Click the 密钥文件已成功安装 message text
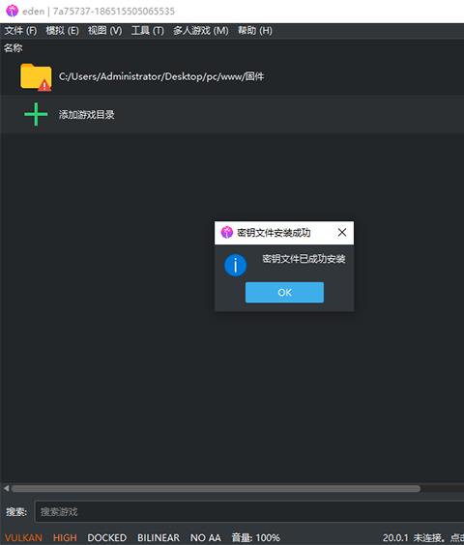Viewport: 464px width, 545px height. tap(304, 259)
